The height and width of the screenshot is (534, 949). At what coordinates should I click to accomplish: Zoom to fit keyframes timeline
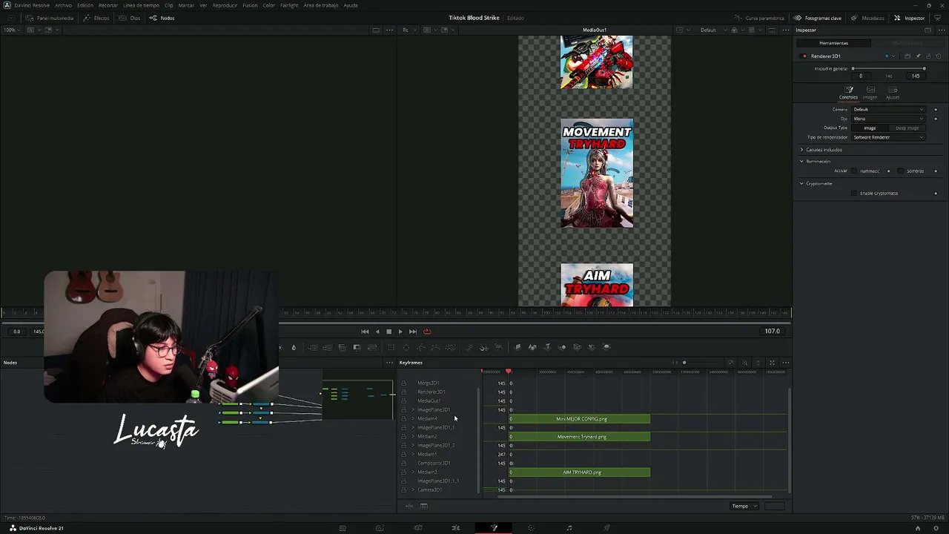click(730, 363)
